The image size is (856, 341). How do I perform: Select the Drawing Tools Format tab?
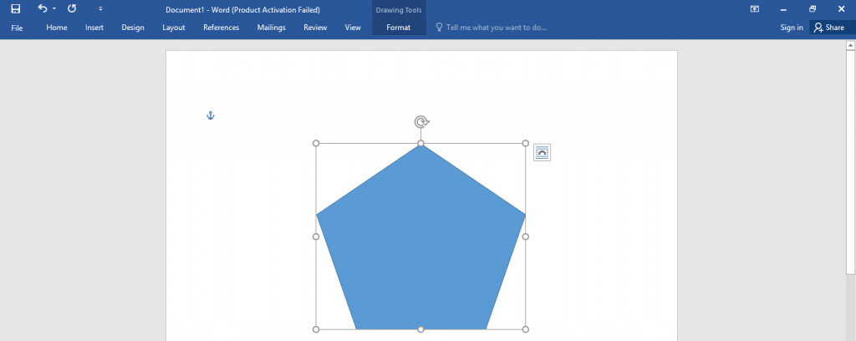click(399, 28)
